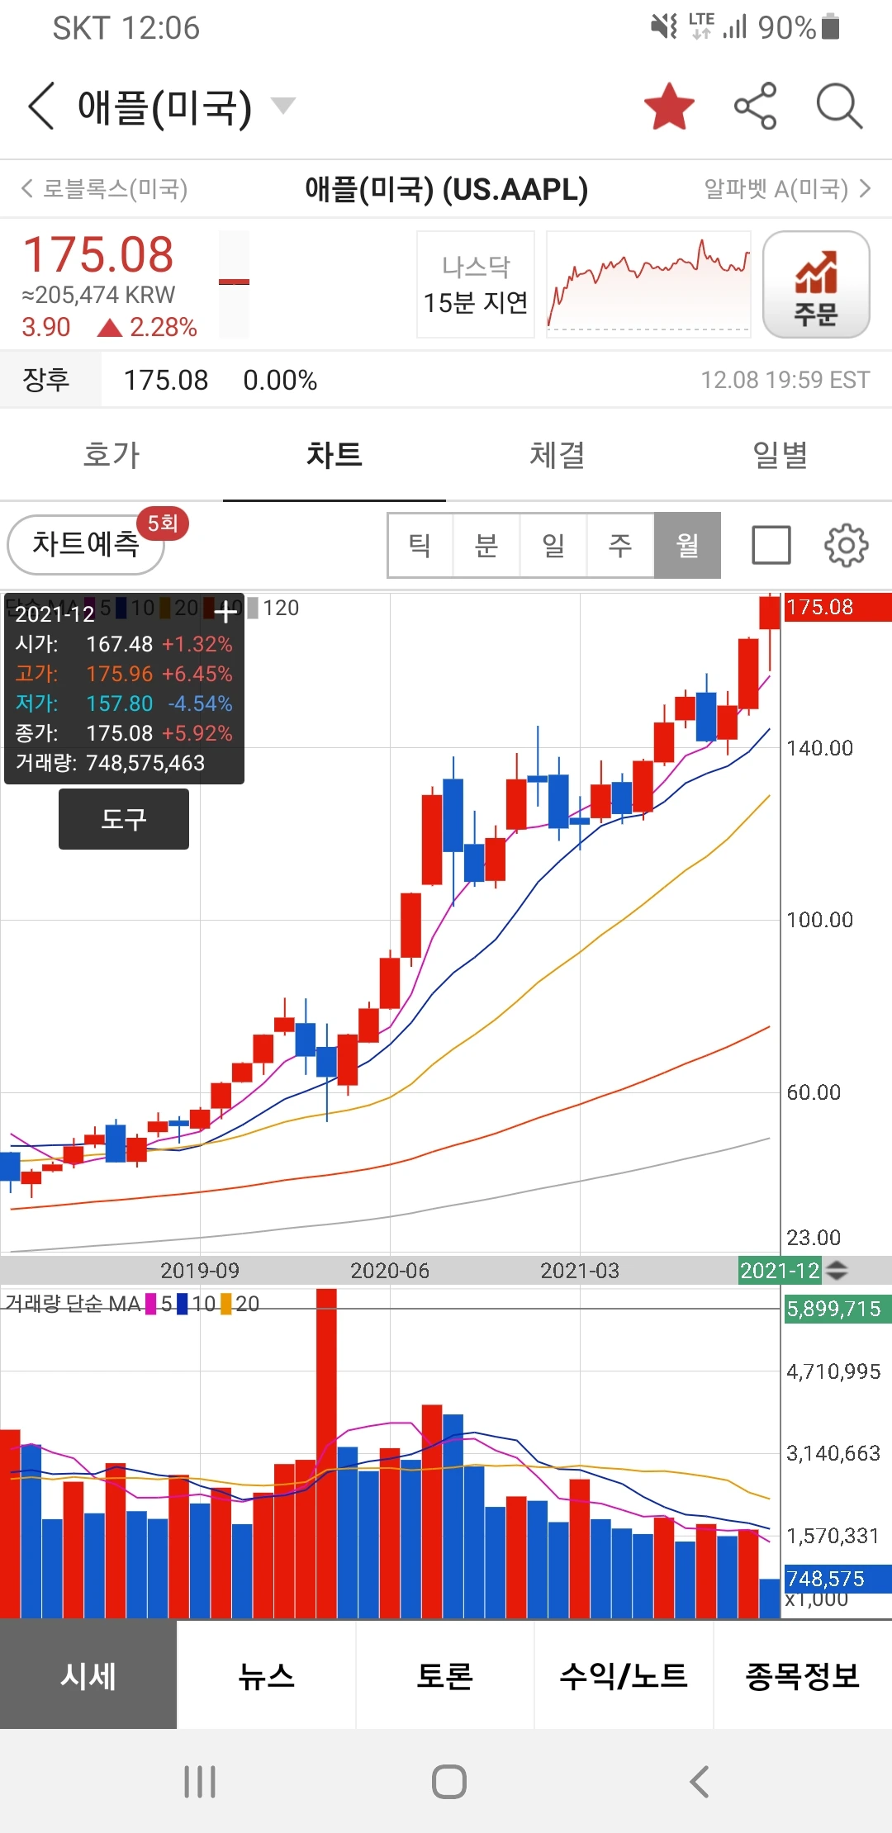Tap the 175.08 current price tag on axis
The image size is (892, 1833).
pyautogui.click(x=837, y=608)
